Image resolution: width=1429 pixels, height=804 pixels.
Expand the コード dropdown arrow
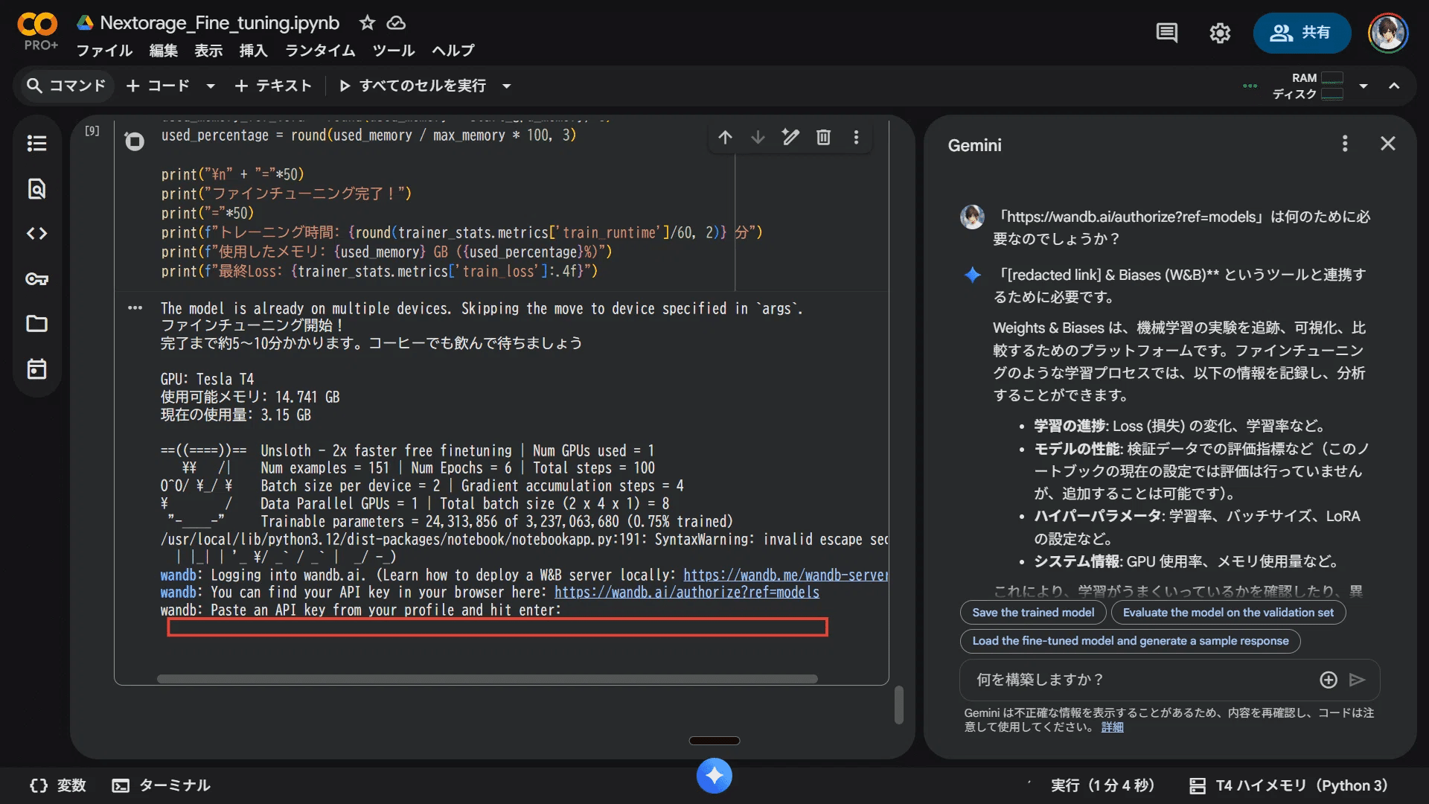click(211, 86)
